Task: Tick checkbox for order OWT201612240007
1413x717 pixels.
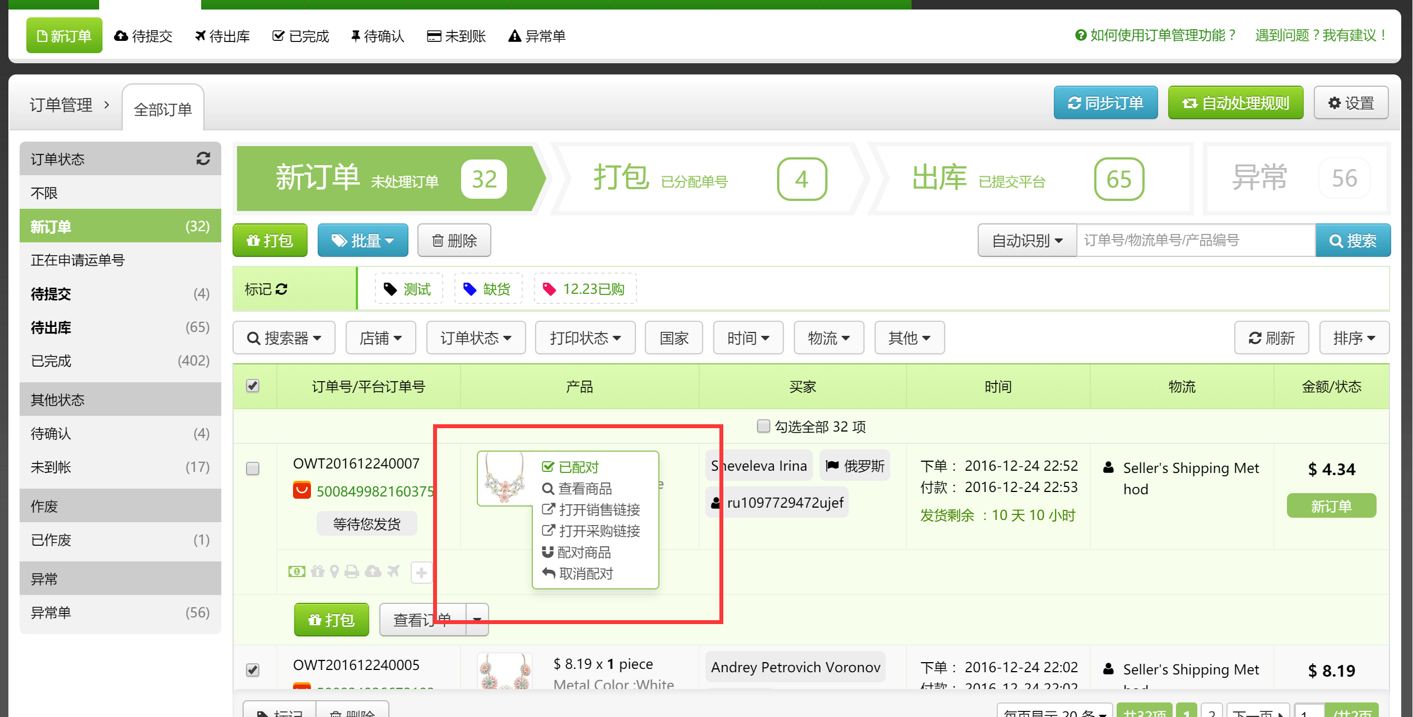Action: click(x=253, y=468)
